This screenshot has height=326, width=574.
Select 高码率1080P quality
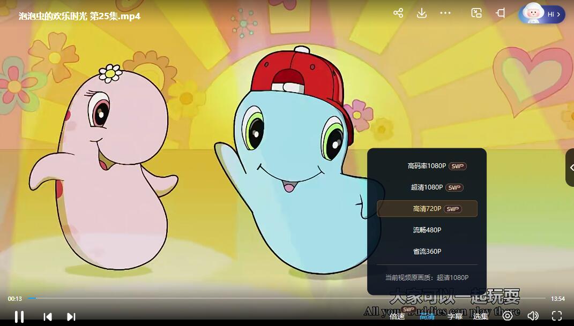427,166
